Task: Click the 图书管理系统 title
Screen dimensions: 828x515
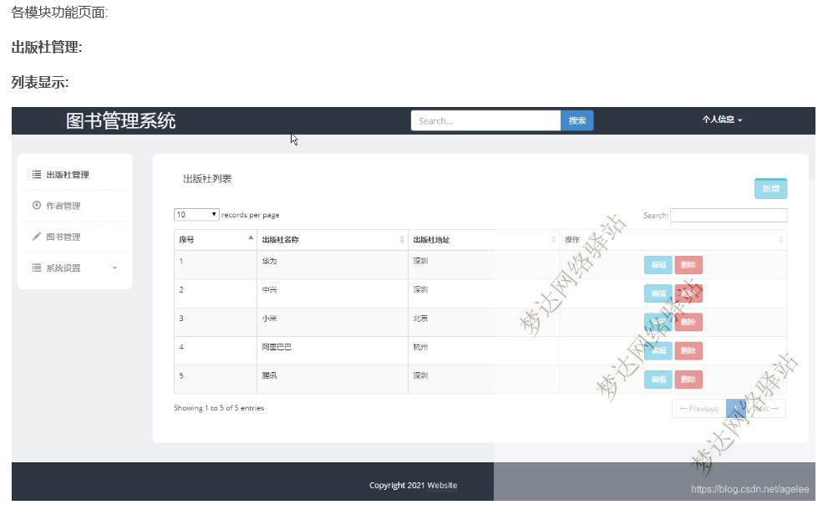Action: click(x=120, y=120)
